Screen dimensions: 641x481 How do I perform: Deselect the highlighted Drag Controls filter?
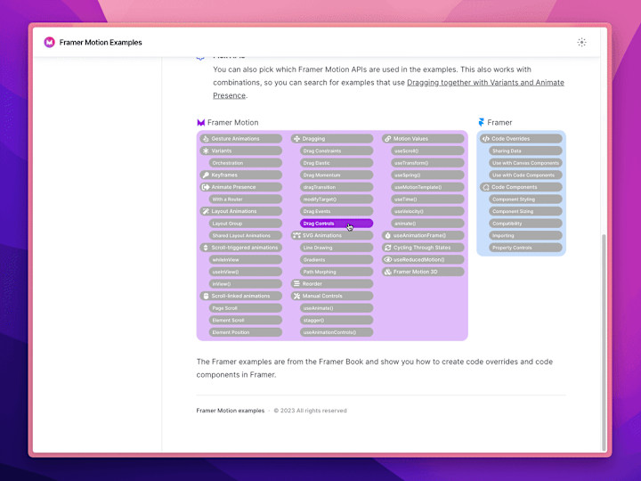(337, 224)
